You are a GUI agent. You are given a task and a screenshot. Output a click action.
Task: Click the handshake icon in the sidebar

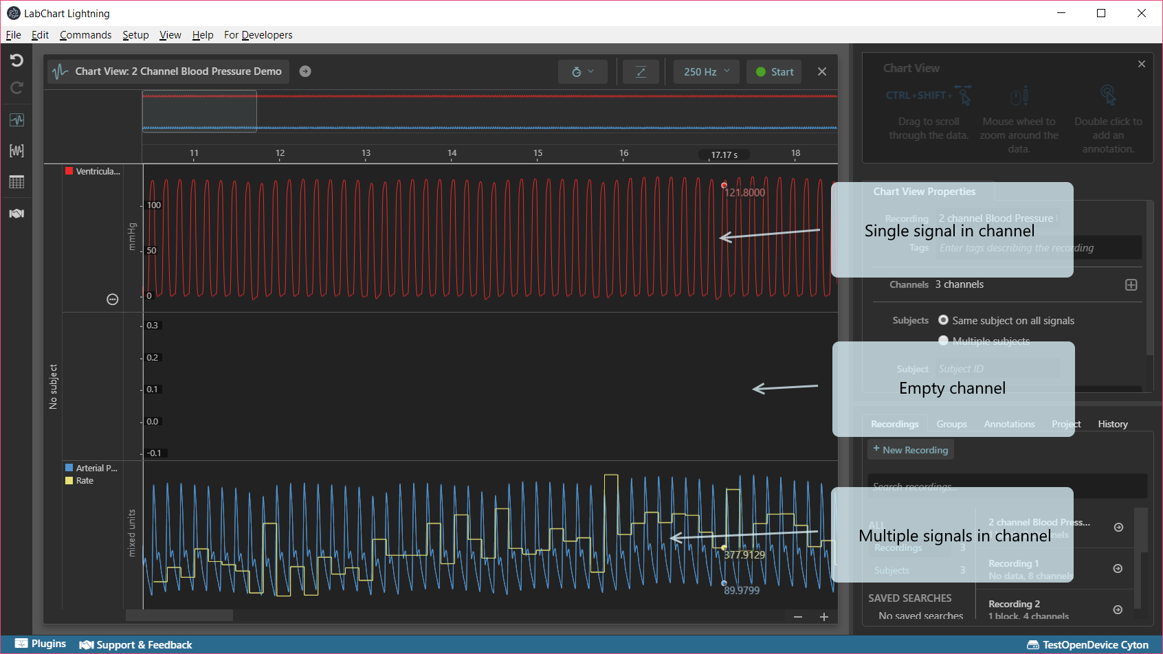point(16,213)
